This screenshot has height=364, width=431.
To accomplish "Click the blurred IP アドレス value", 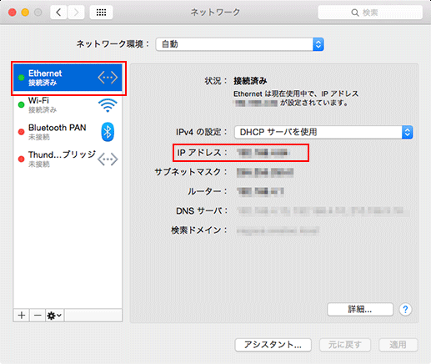I will point(263,153).
